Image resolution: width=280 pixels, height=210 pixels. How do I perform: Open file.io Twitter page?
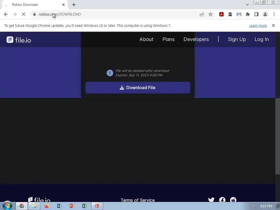point(211,200)
